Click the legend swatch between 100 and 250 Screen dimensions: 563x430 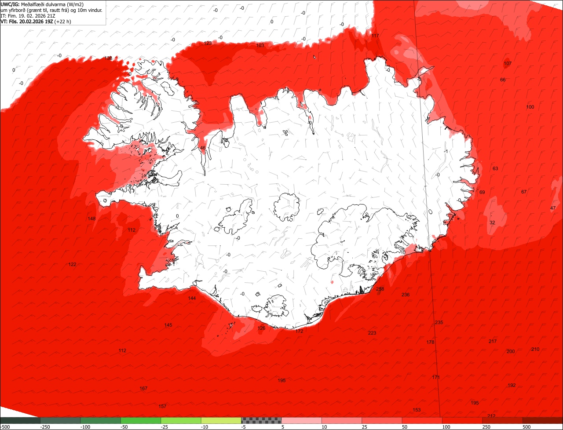(462, 420)
